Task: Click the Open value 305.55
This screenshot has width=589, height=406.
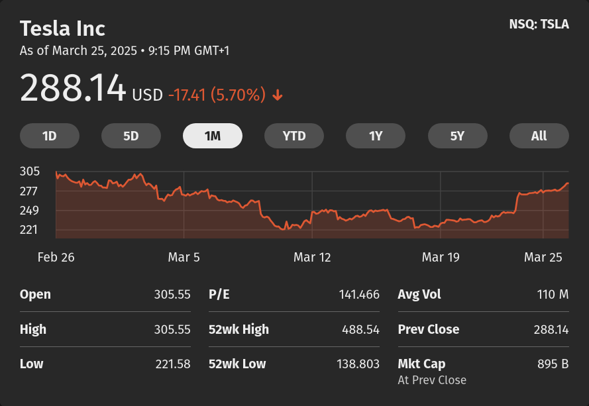Action: coord(172,294)
